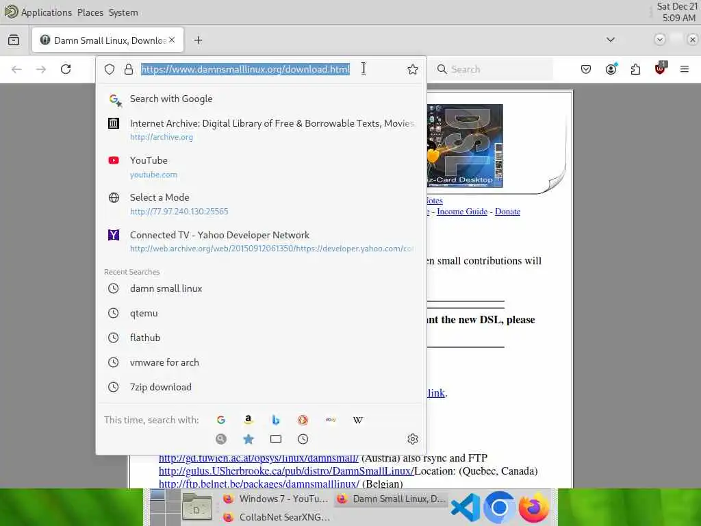
Task: Expand the list all tabs chevron
Action: point(610,40)
